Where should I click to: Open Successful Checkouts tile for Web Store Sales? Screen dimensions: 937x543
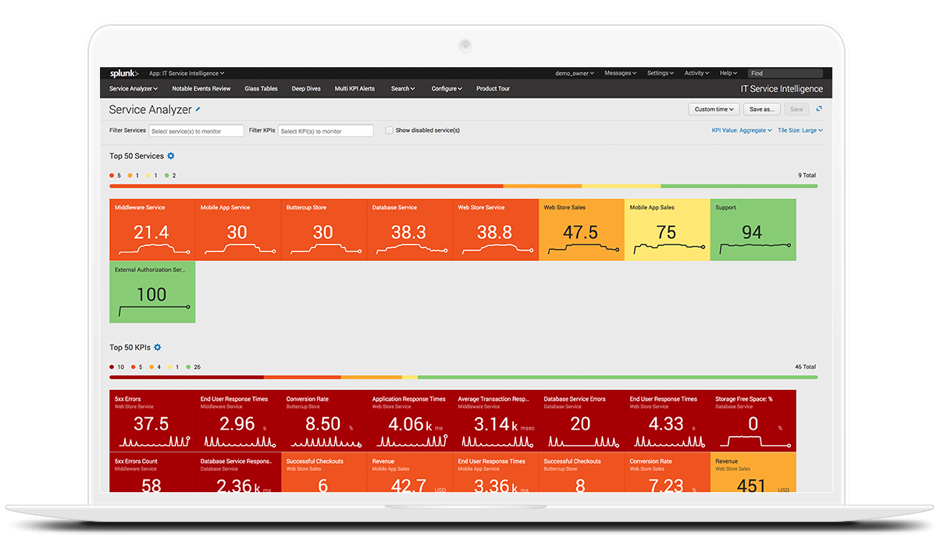coord(324,473)
